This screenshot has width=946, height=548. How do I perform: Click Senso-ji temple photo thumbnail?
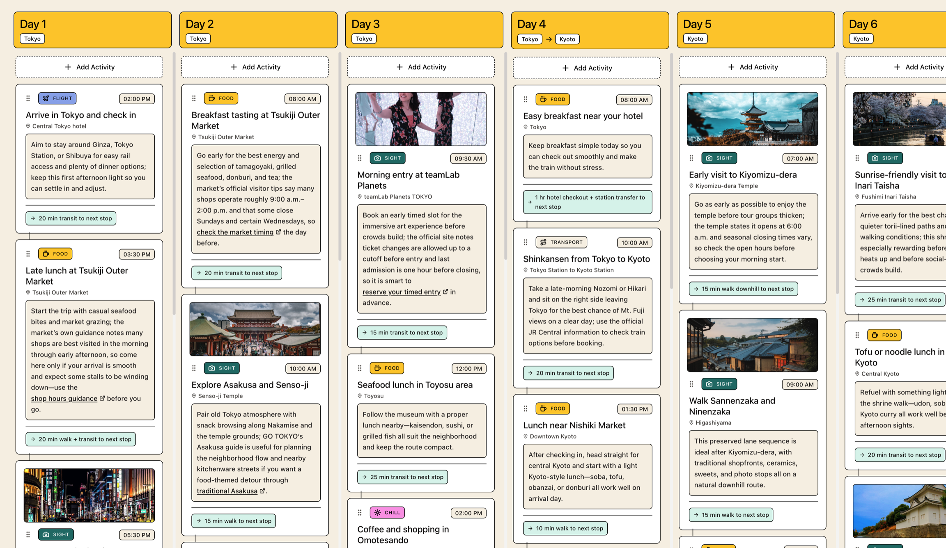[x=255, y=329]
